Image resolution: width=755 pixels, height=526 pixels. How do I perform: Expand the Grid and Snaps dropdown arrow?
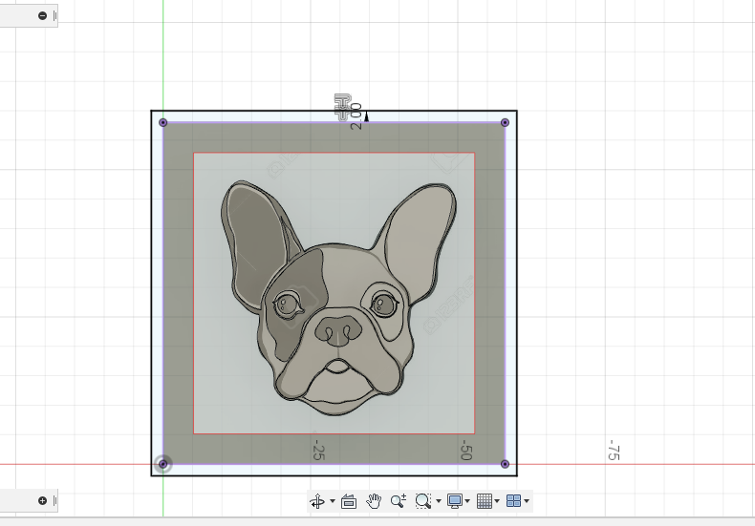point(497,501)
